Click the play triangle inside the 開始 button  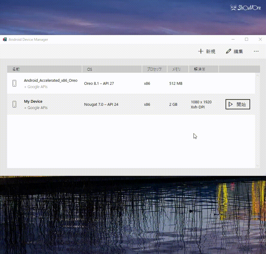click(x=231, y=104)
